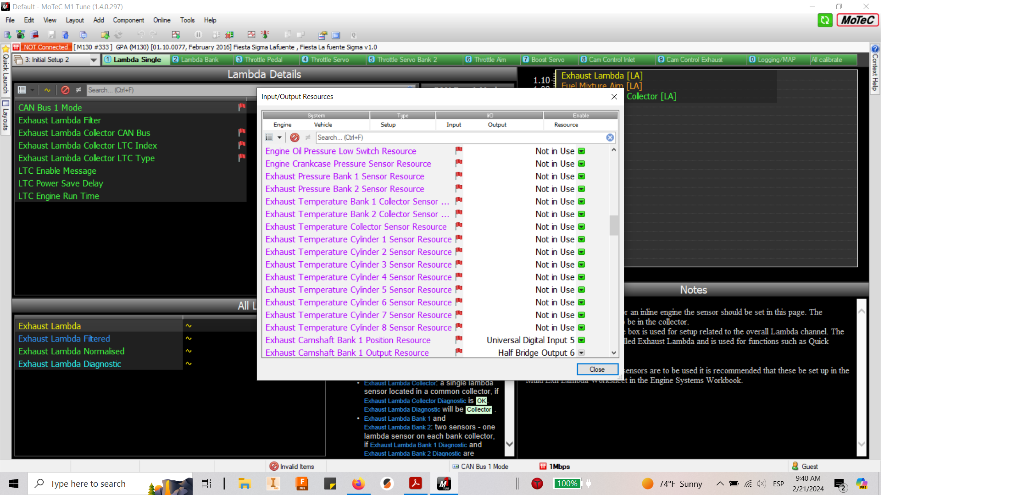Image resolution: width=1012 pixels, height=495 pixels.
Task: Toggle the Output I/O filter
Action: coord(497,125)
